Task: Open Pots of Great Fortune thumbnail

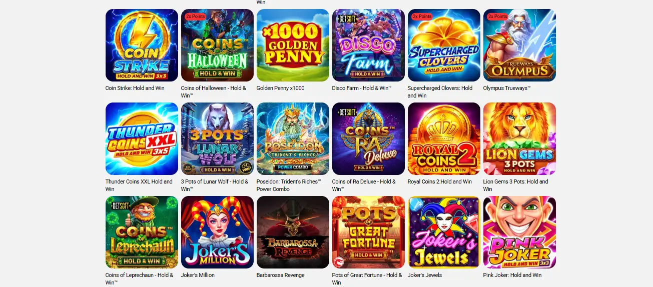Action: [368, 232]
